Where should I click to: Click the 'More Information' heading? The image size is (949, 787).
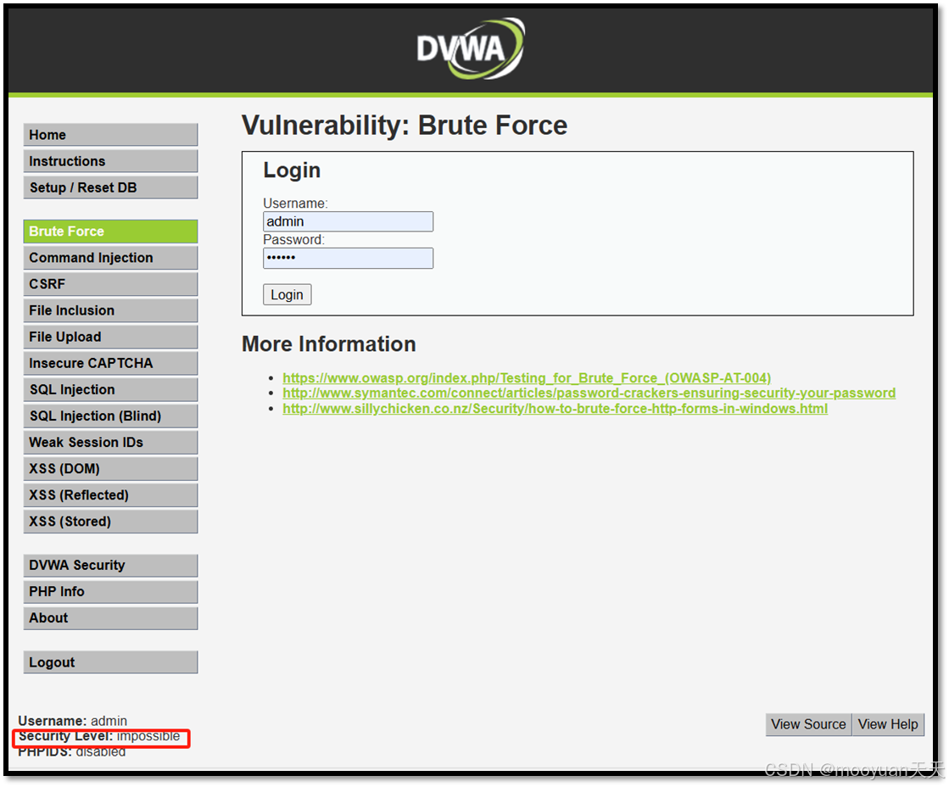(x=329, y=343)
